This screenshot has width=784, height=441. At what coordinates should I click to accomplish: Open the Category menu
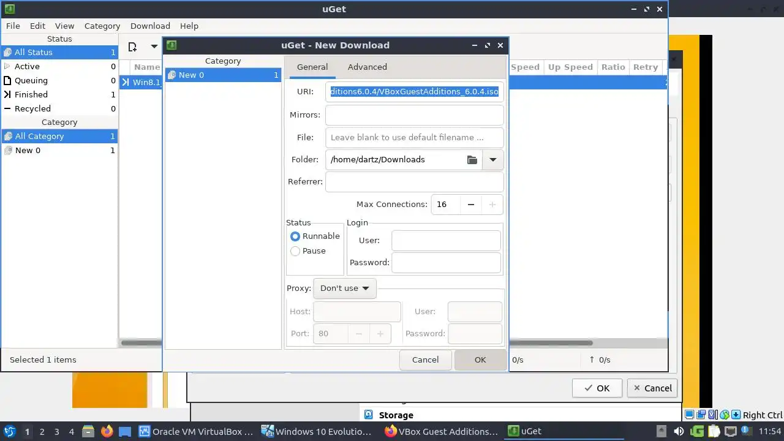102,26
